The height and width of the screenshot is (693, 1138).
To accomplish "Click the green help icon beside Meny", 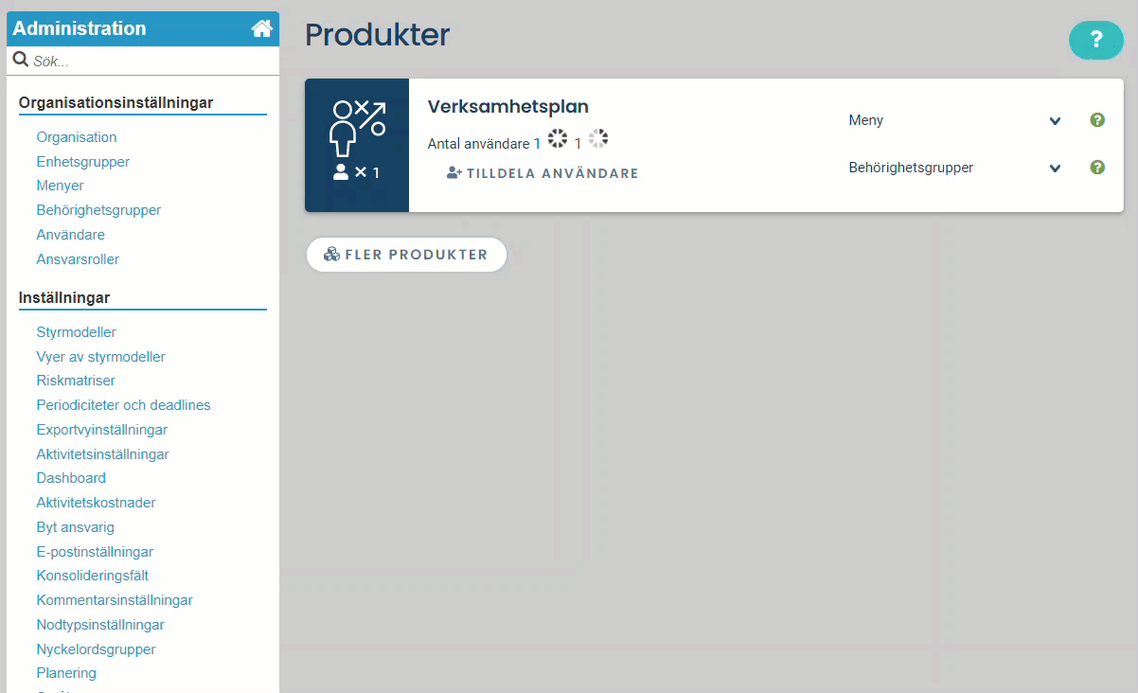I will 1097,120.
